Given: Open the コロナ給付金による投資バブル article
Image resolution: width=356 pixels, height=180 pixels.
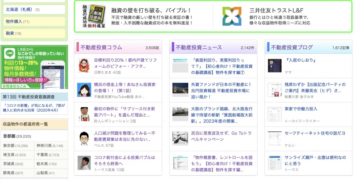Looking at the screenshot, I should 125,160.
